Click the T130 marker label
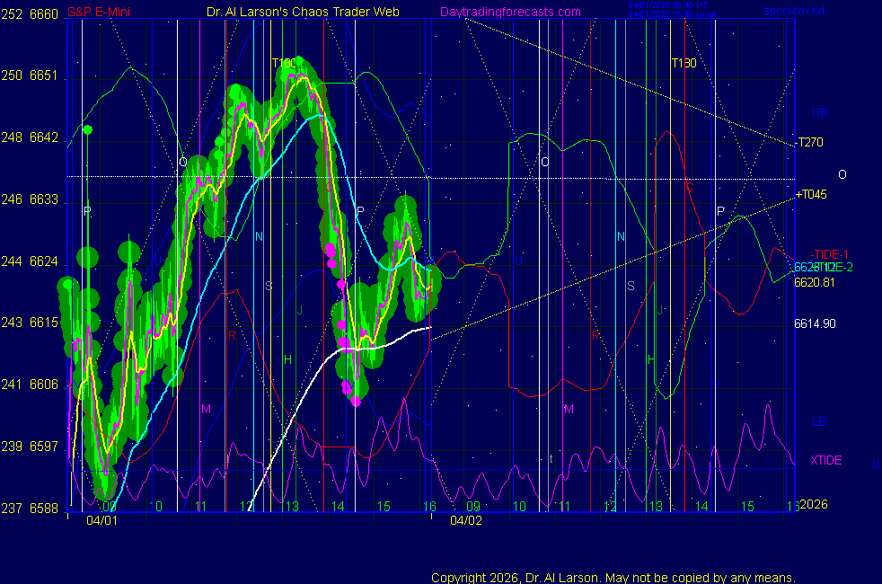882x584 pixels. point(684,63)
